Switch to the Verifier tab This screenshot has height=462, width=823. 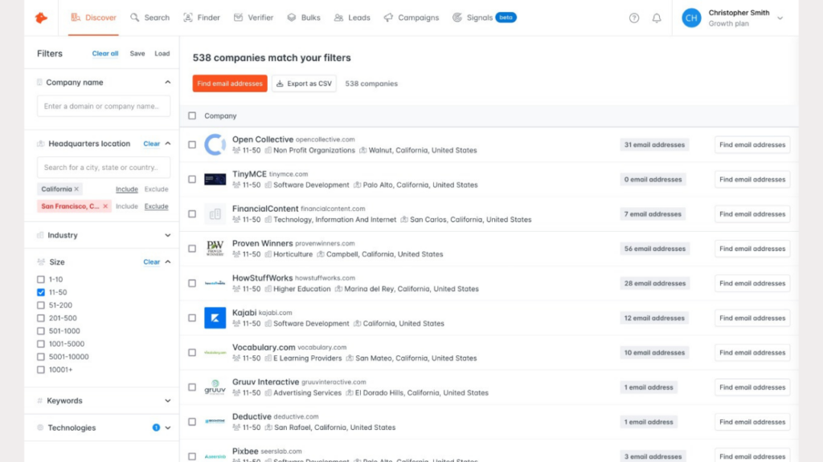(253, 18)
